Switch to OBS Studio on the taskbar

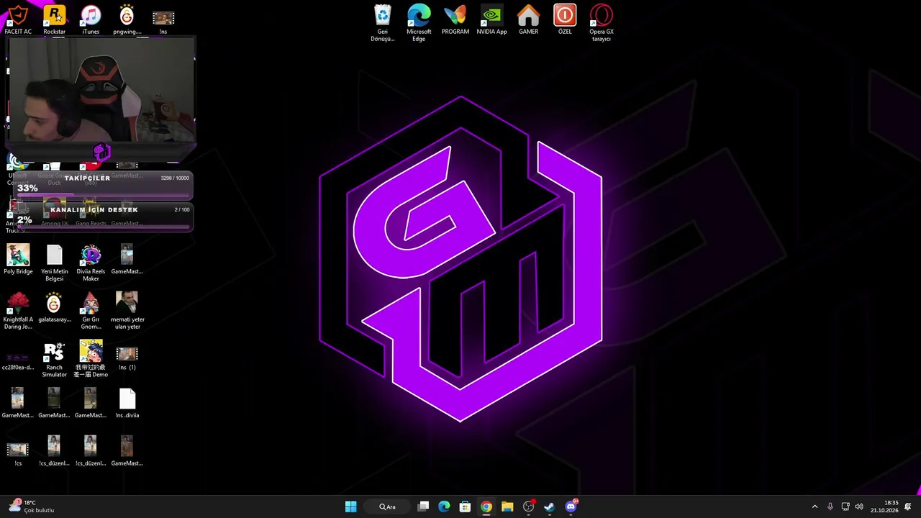coord(528,506)
